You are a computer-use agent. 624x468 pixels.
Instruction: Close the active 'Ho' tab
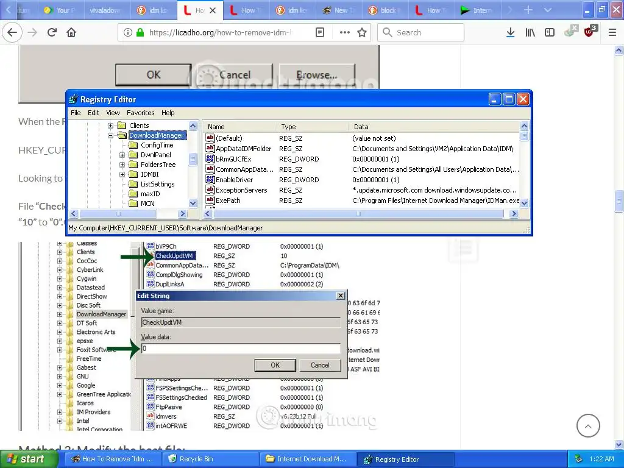tap(213, 10)
